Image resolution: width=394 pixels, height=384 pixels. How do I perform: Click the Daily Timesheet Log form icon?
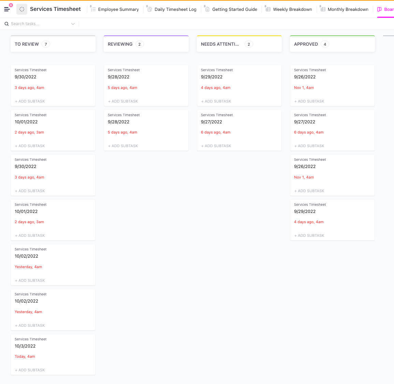pyautogui.click(x=149, y=9)
